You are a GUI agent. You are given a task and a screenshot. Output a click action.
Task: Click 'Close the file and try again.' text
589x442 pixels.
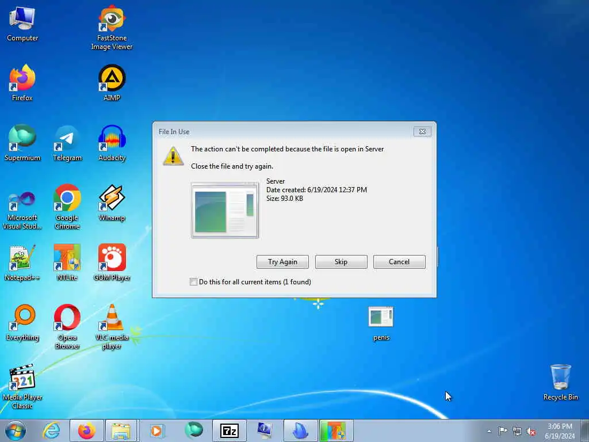coord(232,166)
